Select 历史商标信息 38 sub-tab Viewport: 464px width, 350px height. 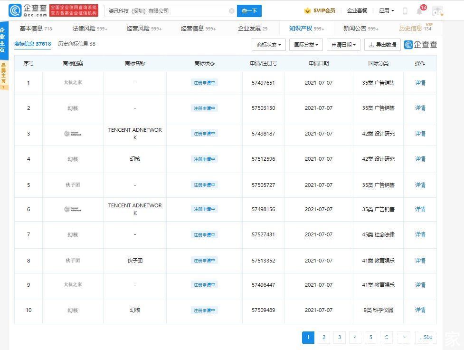point(76,44)
